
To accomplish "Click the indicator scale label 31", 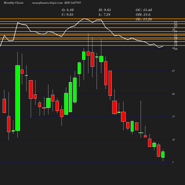I will 176,22.
